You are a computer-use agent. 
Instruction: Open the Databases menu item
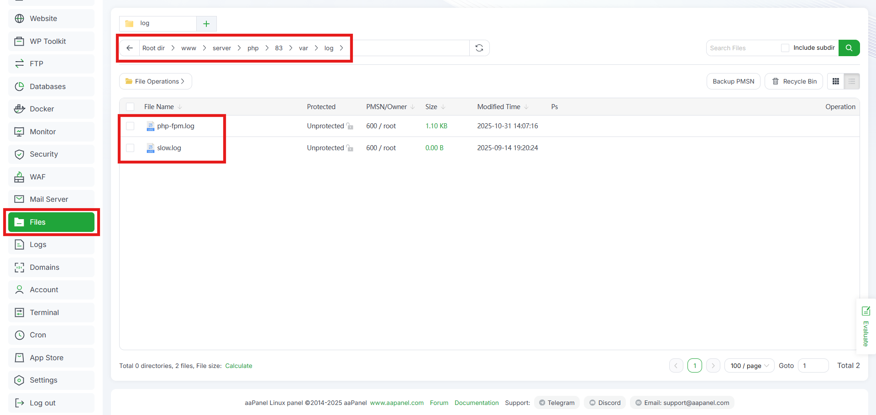pyautogui.click(x=51, y=86)
